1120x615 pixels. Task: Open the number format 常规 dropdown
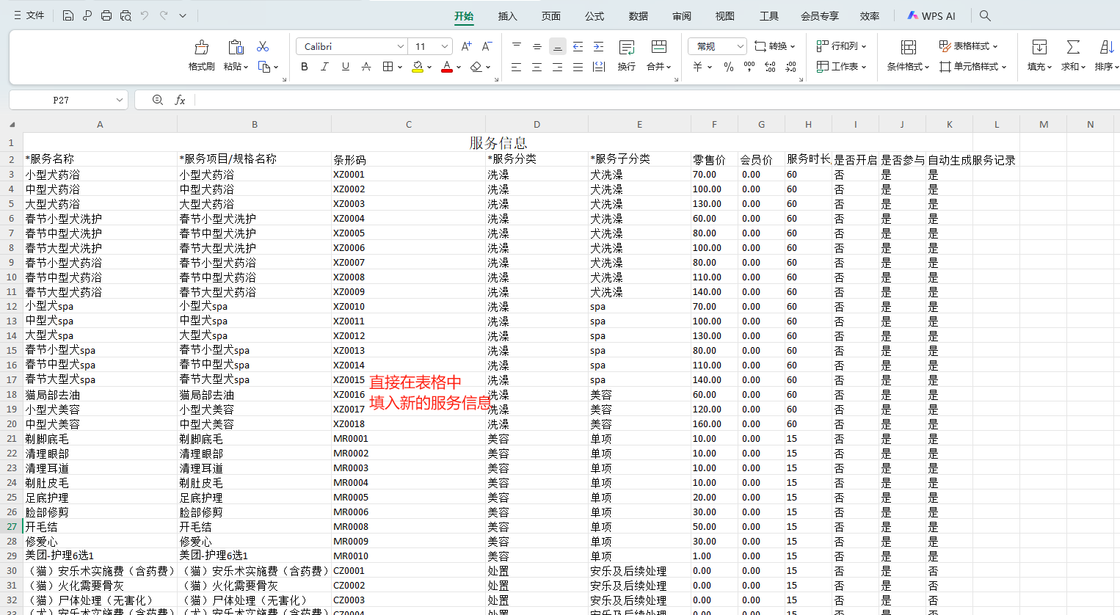[x=740, y=46]
